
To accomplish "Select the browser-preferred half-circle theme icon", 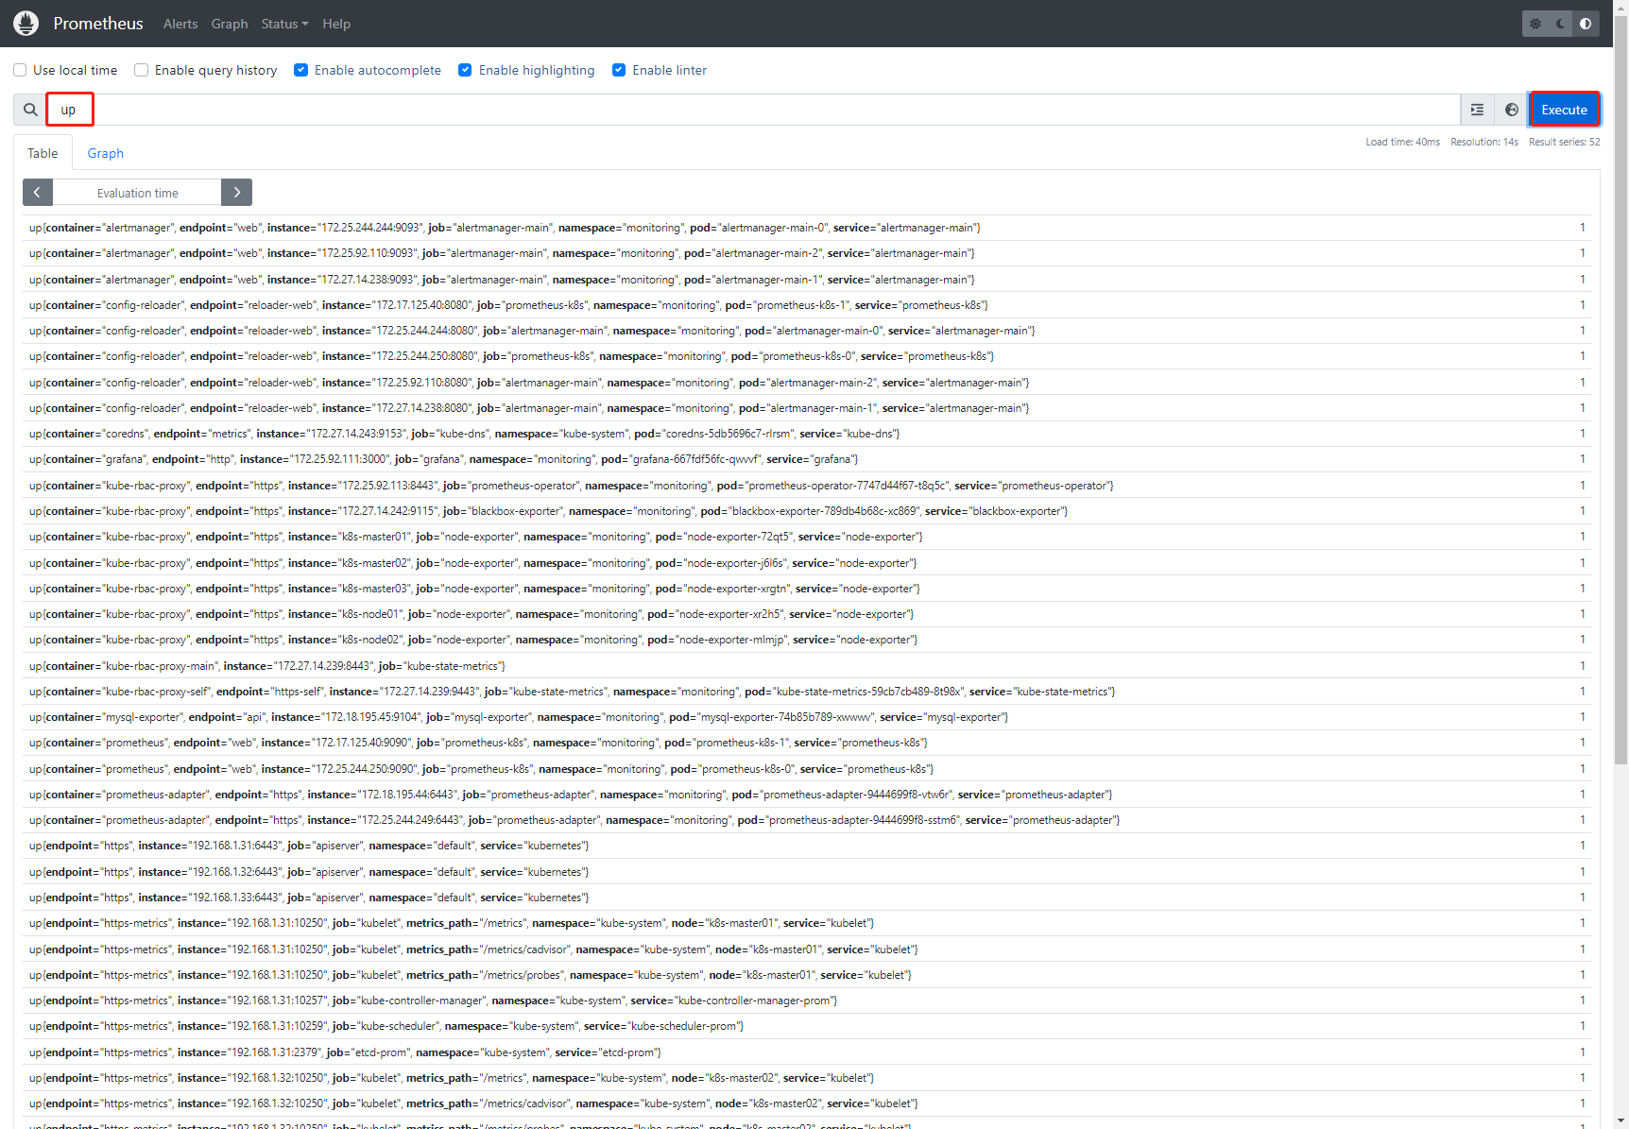I will [x=1586, y=24].
